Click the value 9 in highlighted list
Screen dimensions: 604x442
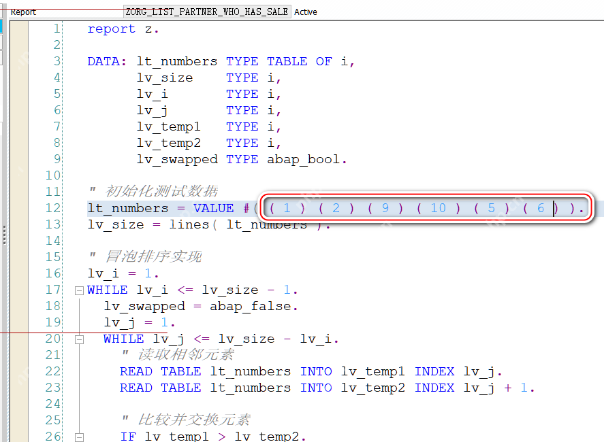pyautogui.click(x=385, y=208)
